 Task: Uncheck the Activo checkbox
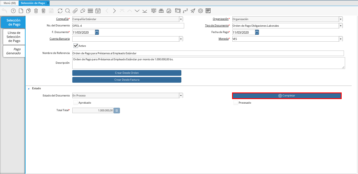pos(76,46)
